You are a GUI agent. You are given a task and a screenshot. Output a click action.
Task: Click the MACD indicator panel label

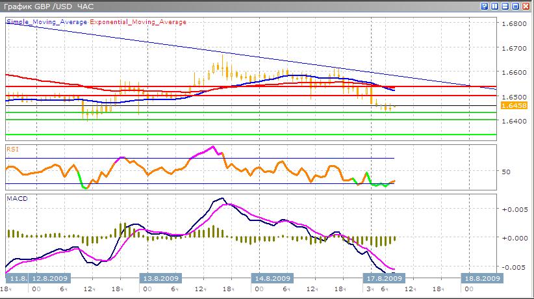16,198
